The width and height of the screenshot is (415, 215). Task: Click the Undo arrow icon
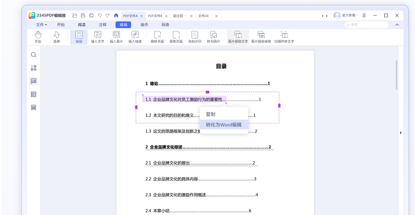pyautogui.click(x=100, y=15)
